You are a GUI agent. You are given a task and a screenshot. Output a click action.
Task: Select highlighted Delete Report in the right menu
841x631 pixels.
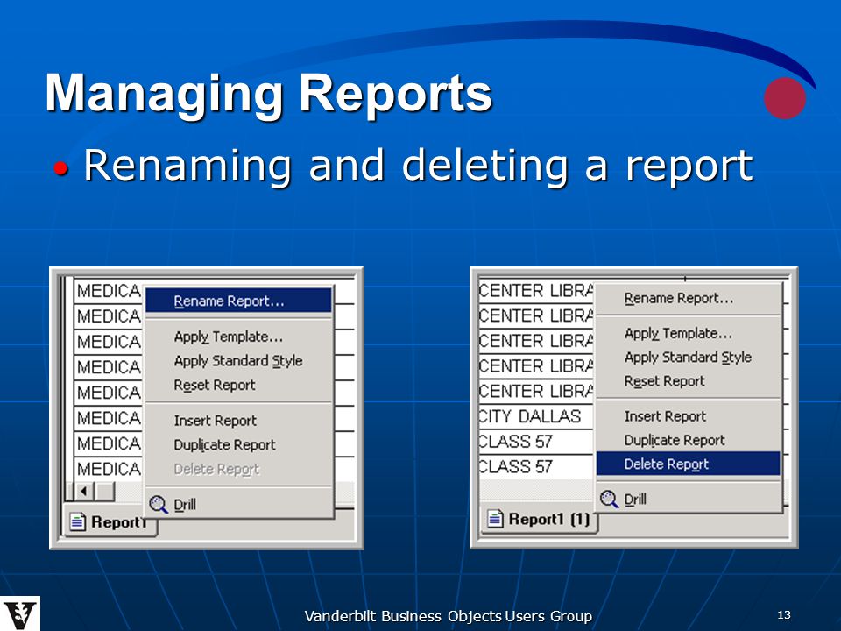point(689,464)
